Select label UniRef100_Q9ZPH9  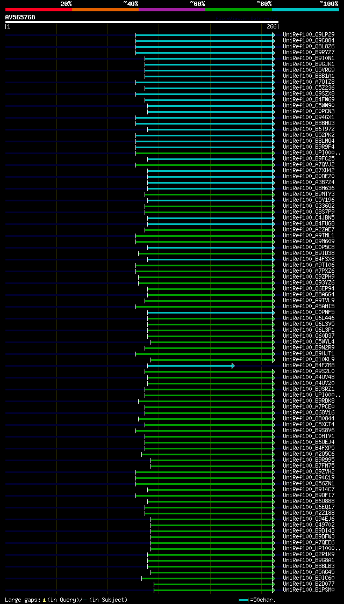coord(309,277)
